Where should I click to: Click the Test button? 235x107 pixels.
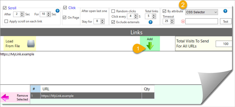[x=226, y=21]
